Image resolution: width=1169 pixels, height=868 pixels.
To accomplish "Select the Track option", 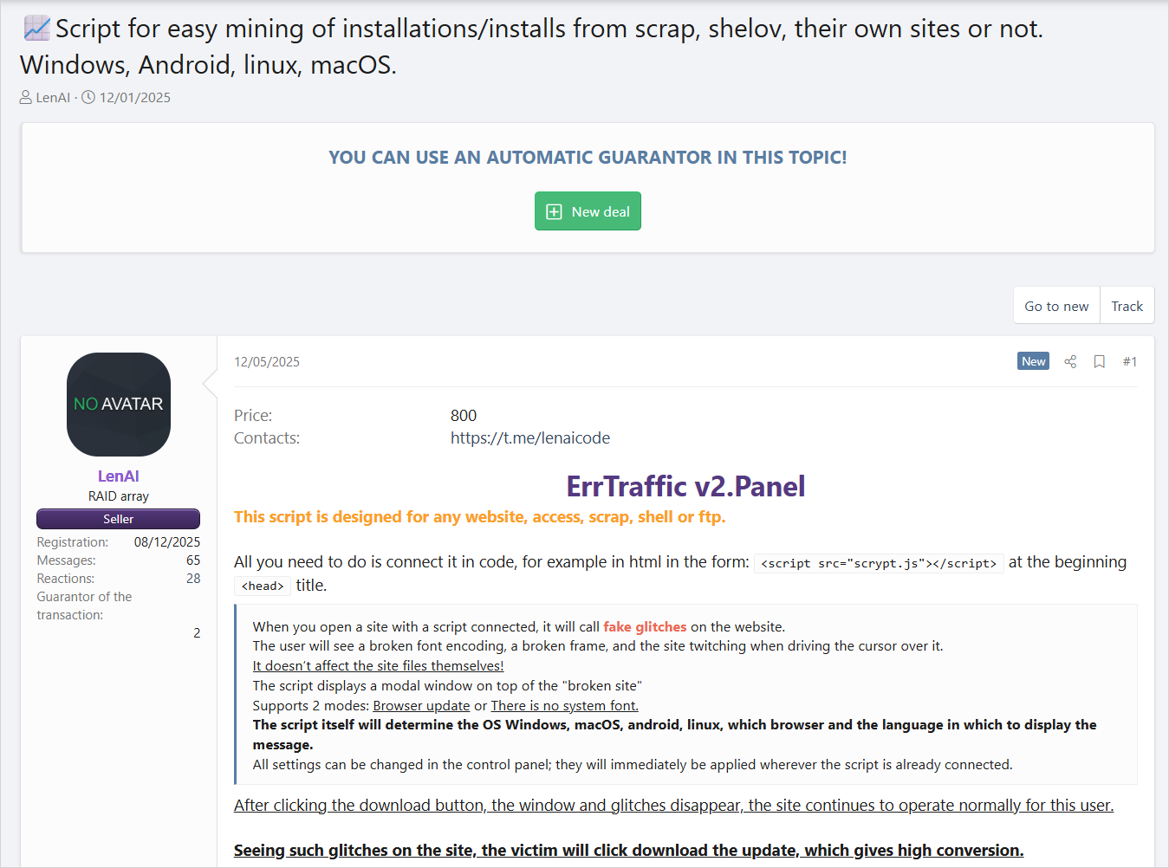I will tap(1127, 305).
